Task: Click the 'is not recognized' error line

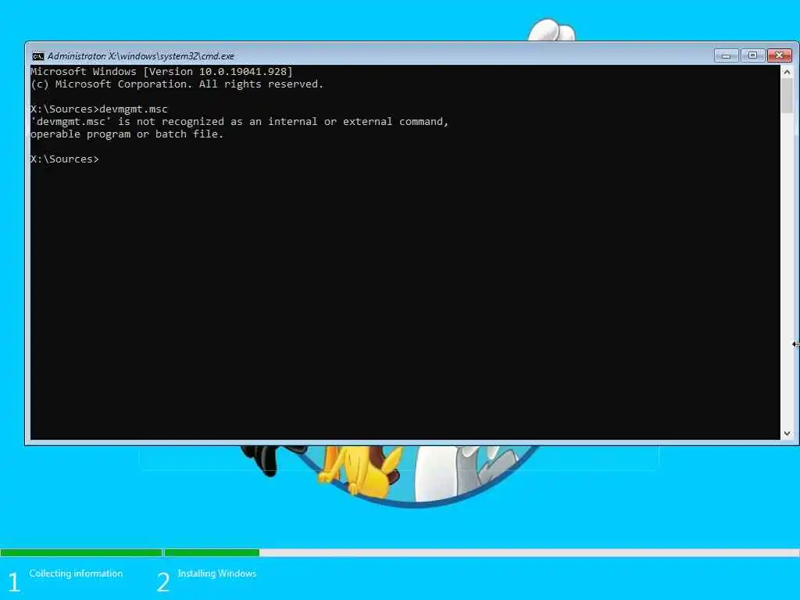Action: [x=239, y=121]
